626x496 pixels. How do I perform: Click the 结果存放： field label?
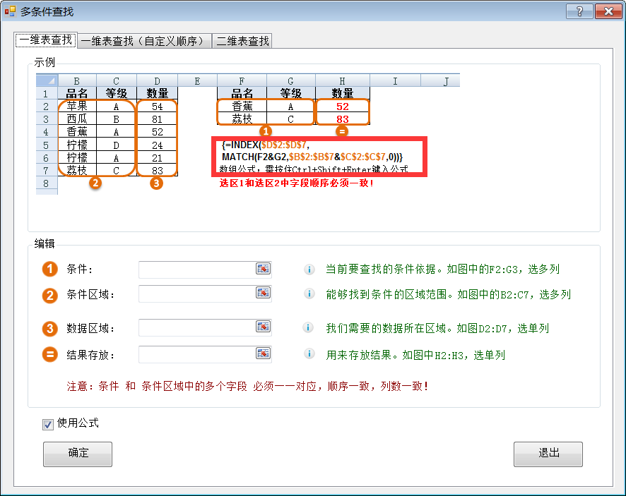[90, 355]
